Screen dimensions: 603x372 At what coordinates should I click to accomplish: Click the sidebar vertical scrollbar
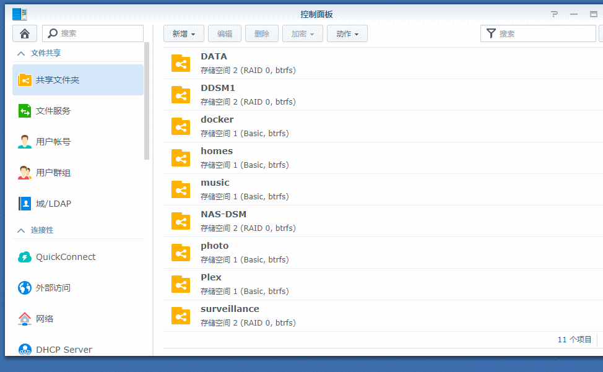point(147,101)
